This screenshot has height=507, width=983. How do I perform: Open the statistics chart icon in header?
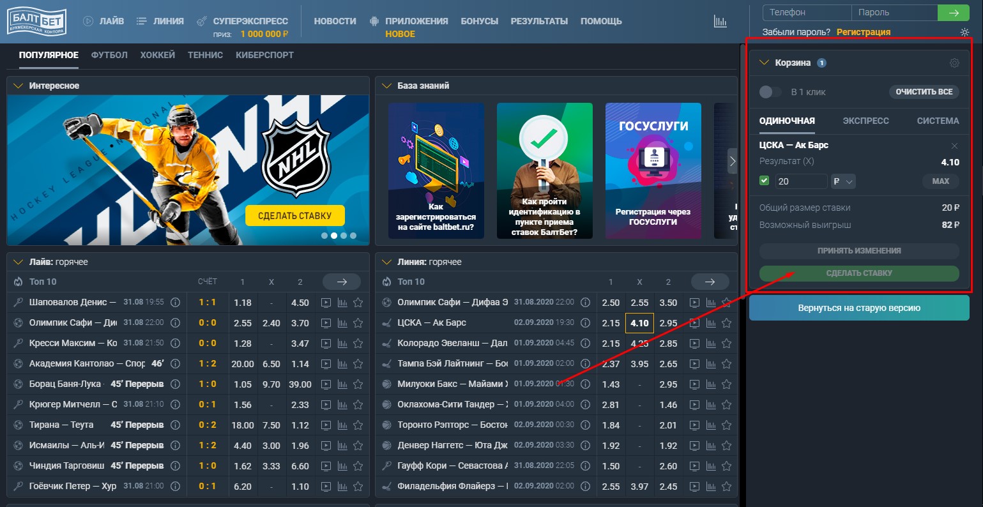(x=720, y=21)
